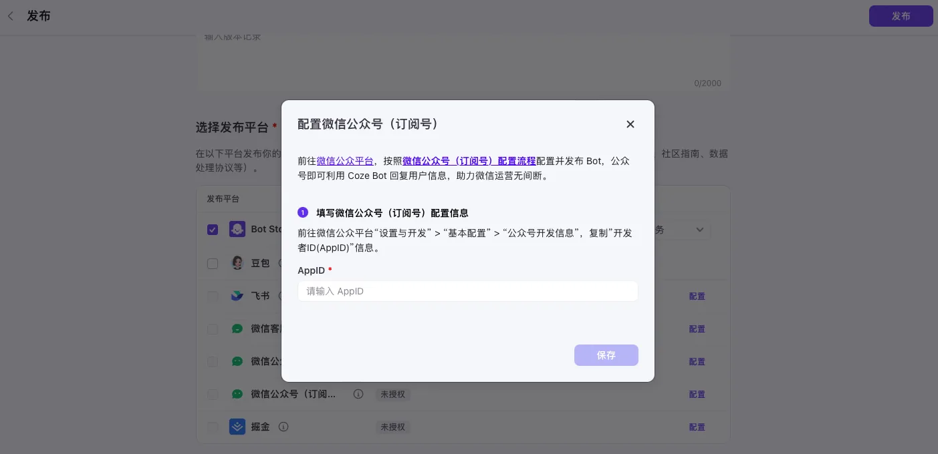938x454 pixels.
Task: Click the 发布 page title
Action: pyautogui.click(x=39, y=16)
